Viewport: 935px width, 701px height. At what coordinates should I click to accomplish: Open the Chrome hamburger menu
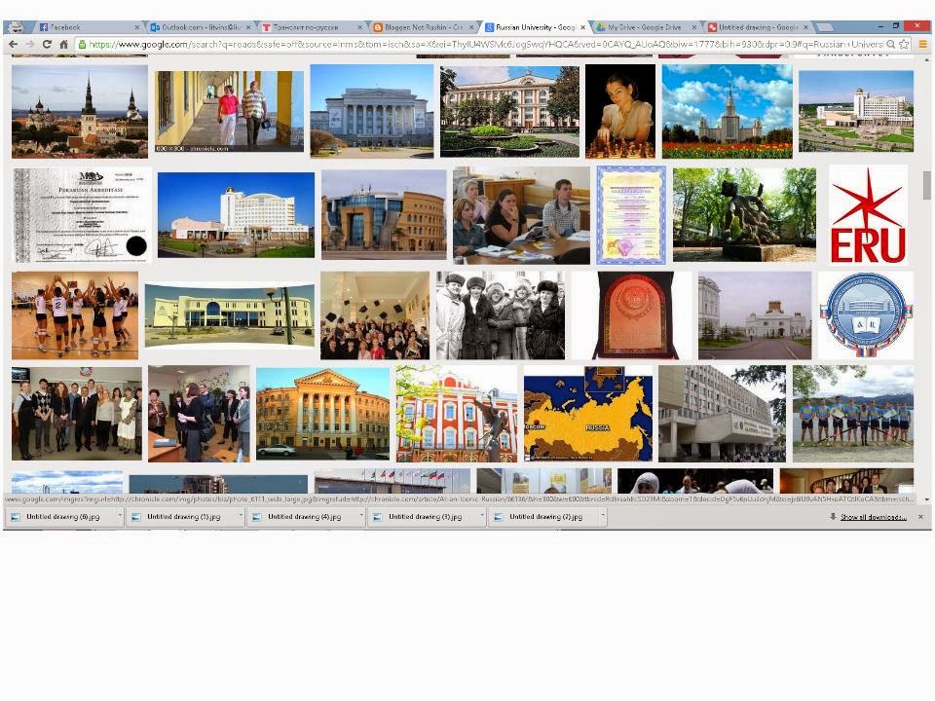[x=922, y=45]
